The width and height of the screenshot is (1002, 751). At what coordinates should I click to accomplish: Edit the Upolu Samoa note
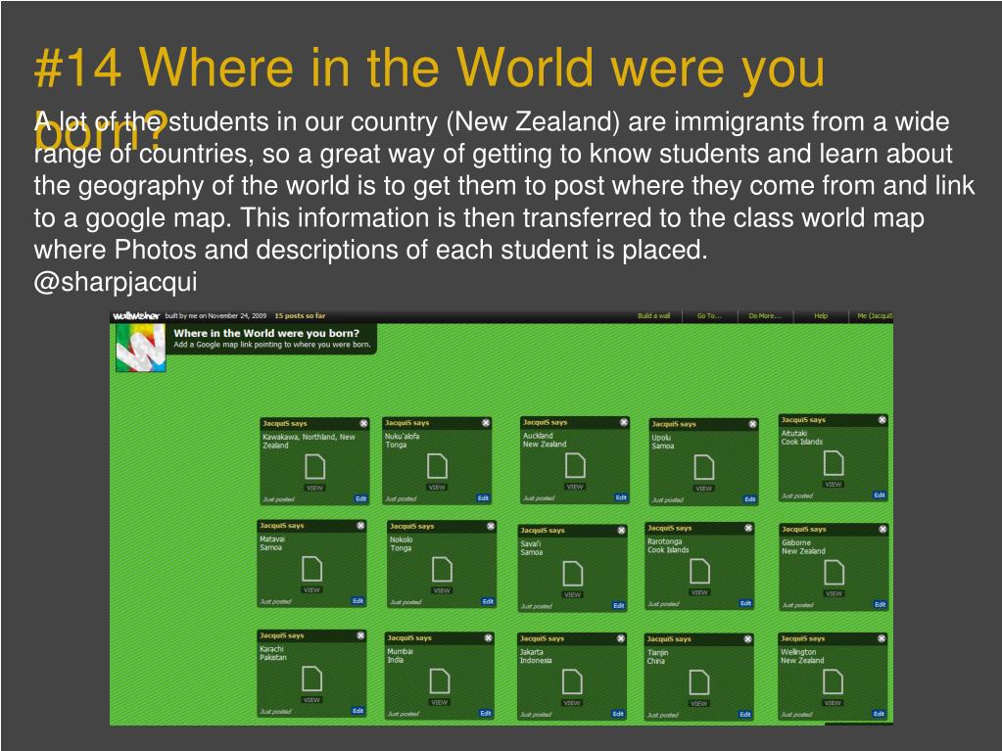750,499
